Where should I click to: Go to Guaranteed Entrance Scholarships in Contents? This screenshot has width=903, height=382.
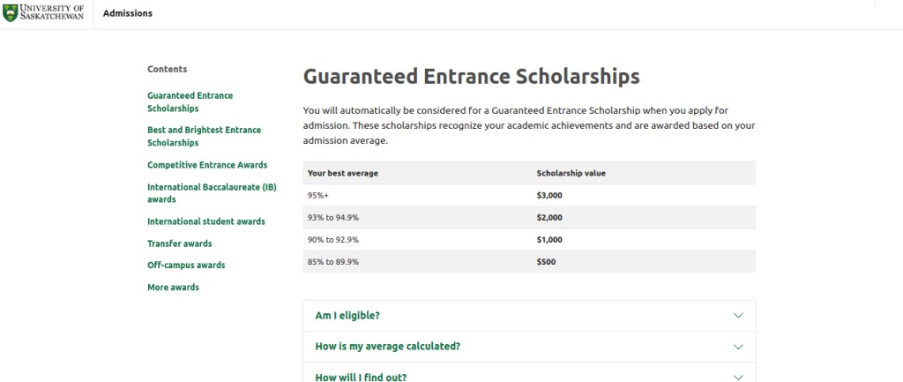(x=190, y=101)
